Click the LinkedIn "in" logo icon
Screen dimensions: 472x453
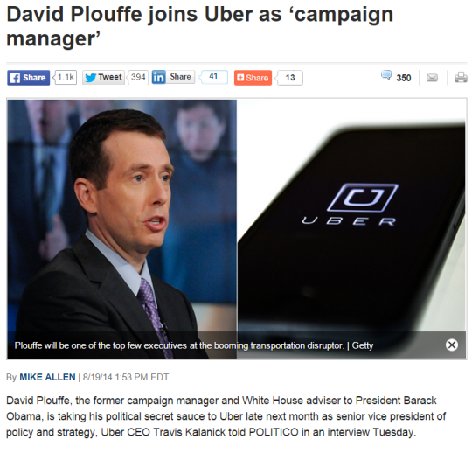point(158,78)
